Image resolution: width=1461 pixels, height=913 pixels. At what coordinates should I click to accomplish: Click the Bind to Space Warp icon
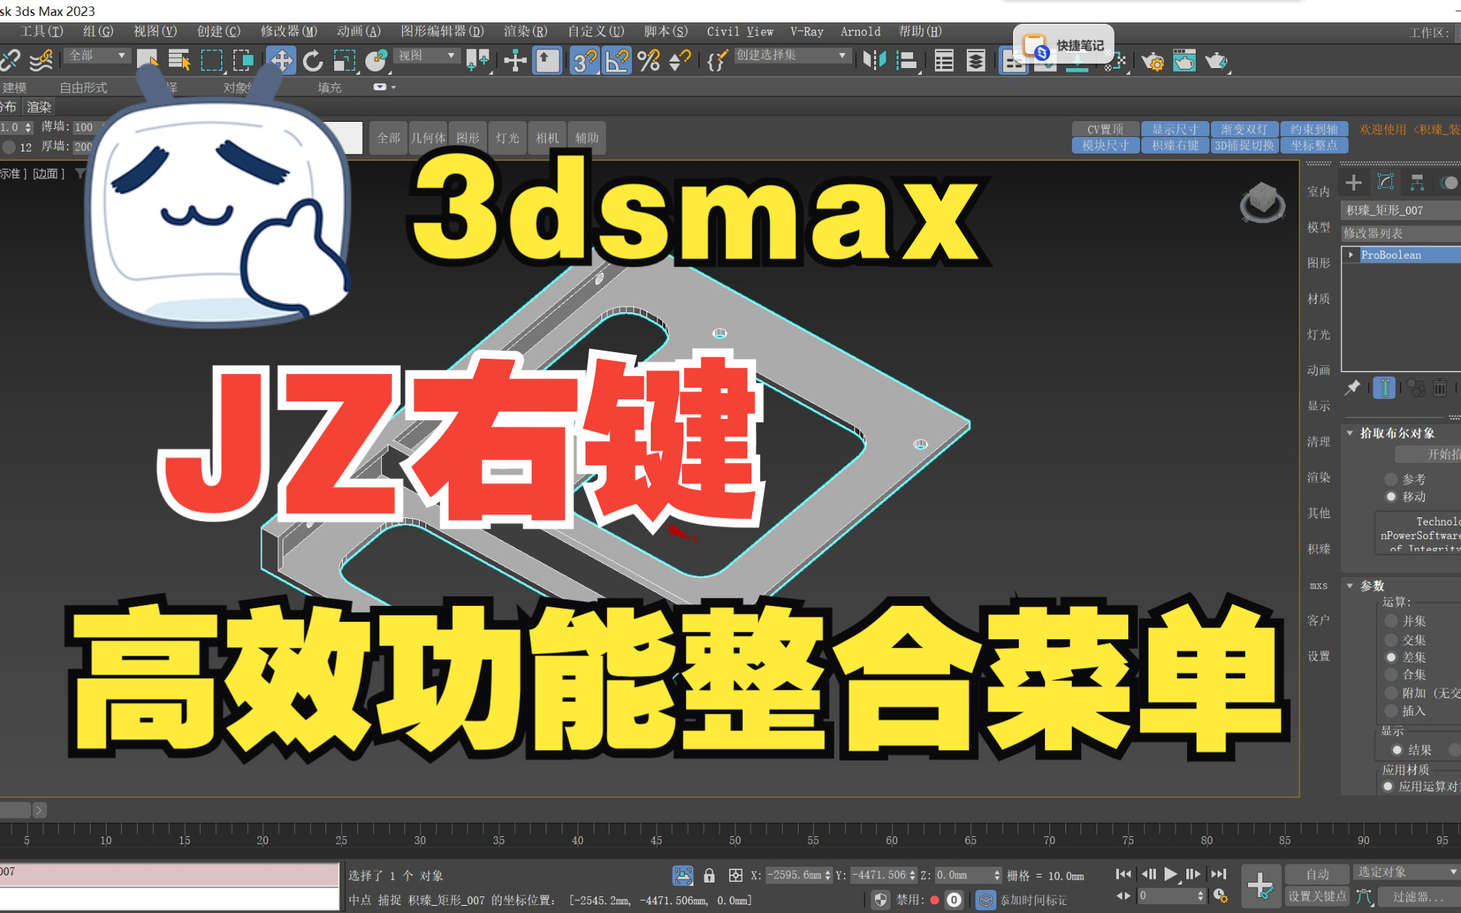[42, 61]
